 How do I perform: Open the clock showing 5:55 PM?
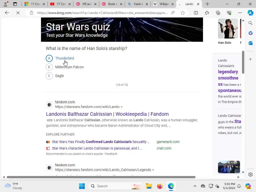[229, 186]
